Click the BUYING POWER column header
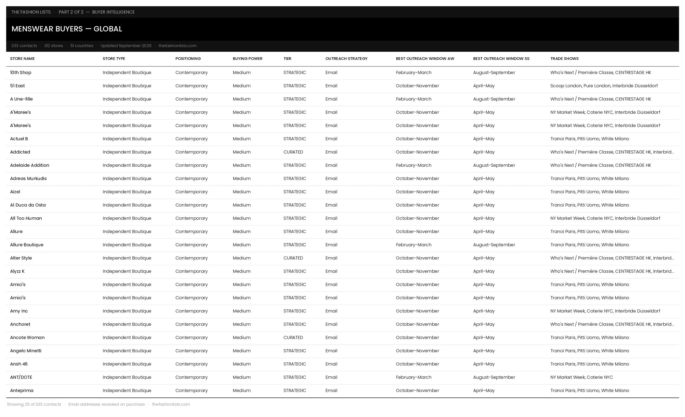685x417 pixels. 247,58
